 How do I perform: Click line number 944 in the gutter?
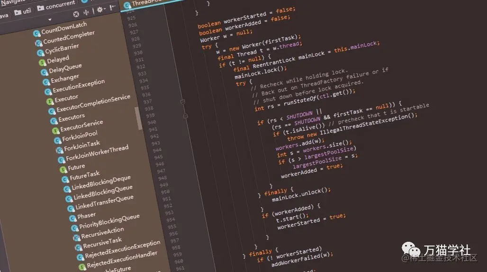(x=157, y=150)
